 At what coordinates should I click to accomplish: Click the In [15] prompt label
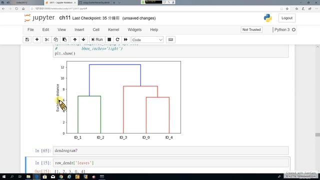pyautogui.click(x=43, y=163)
